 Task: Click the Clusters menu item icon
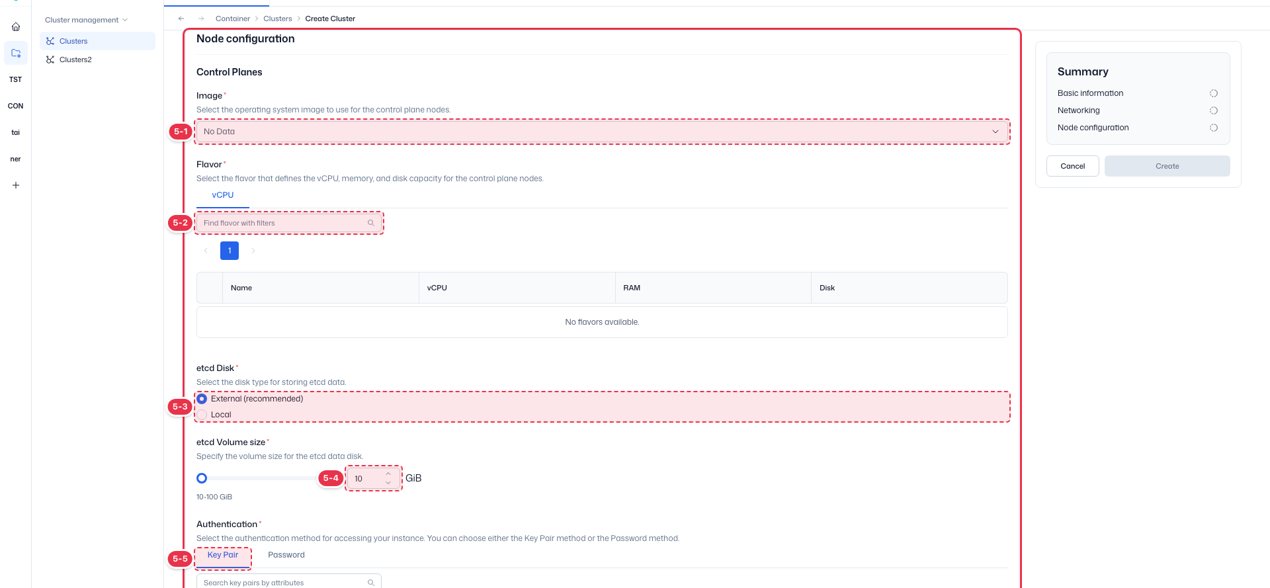pyautogui.click(x=50, y=41)
